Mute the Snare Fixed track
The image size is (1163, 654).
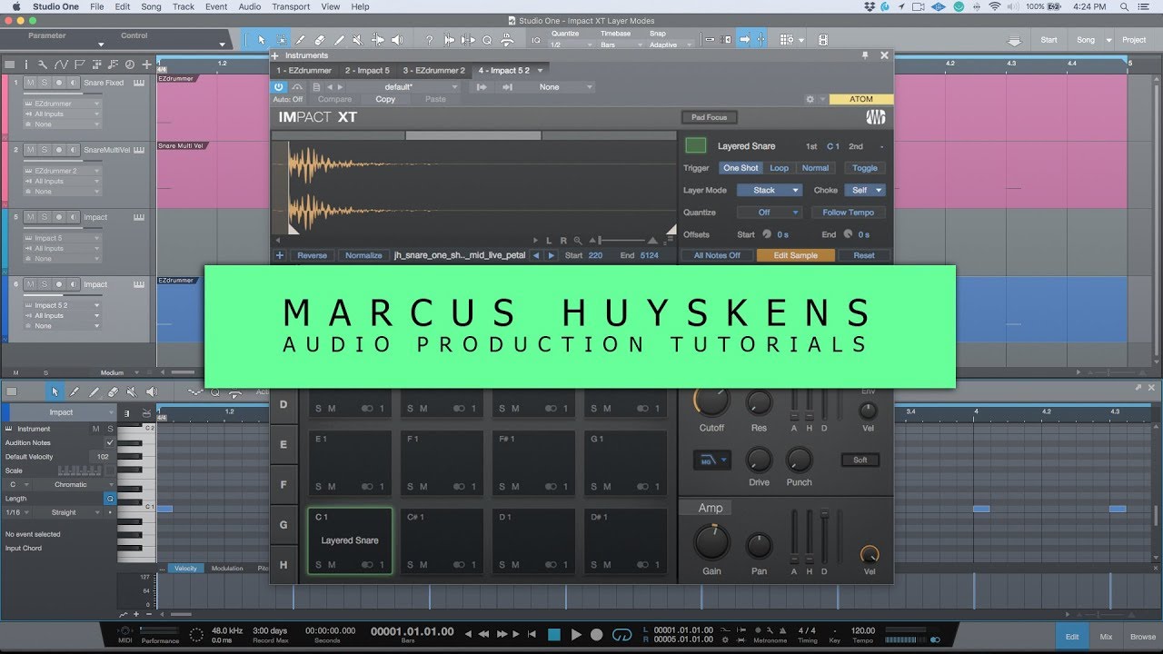tap(30, 83)
